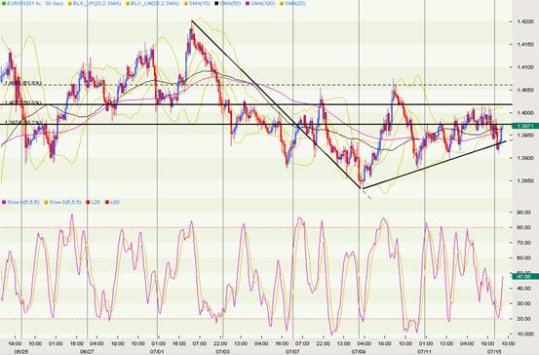The width and height of the screenshot is (539, 355).
Task: Click the 07/11 date axis label
Action: tap(425, 352)
